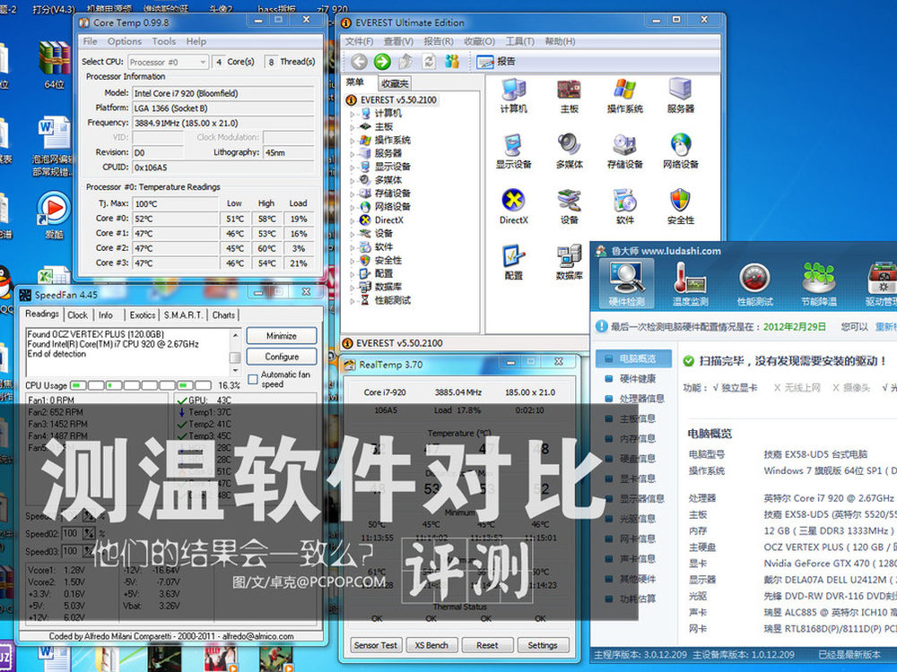Open the 数据库 icon in EVEREST right panel

point(570,263)
